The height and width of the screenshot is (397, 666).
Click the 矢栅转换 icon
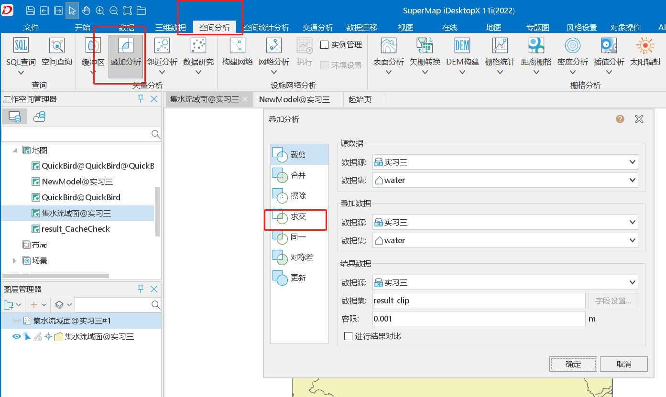425,46
